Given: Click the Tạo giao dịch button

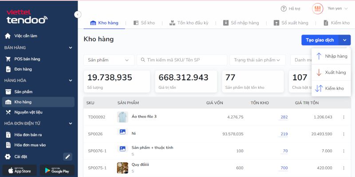Looking at the screenshot, I should point(320,40).
